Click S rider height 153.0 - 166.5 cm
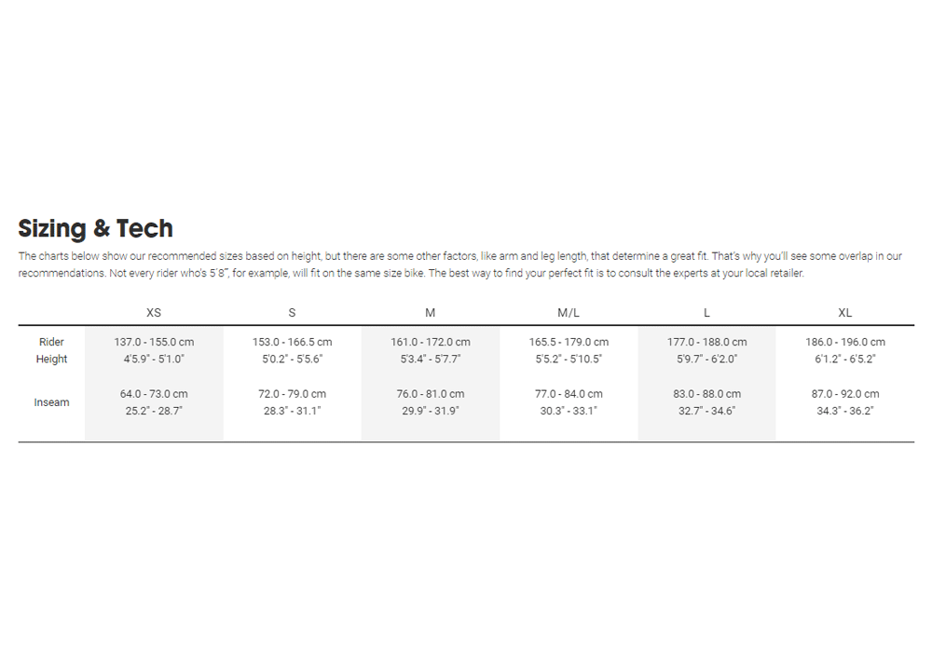The width and height of the screenshot is (932, 665). tap(292, 342)
